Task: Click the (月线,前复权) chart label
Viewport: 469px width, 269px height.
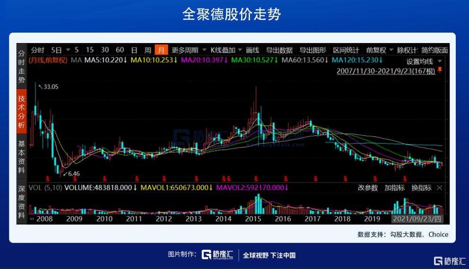Action: coord(48,60)
